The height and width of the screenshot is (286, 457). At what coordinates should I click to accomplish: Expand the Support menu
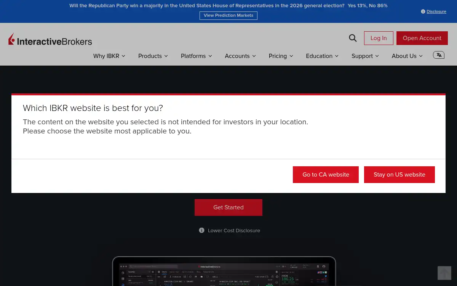point(365,56)
